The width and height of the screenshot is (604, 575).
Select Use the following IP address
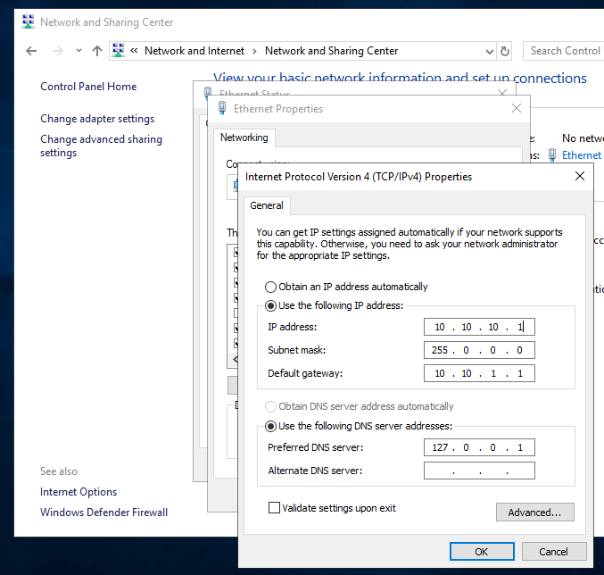(334, 305)
